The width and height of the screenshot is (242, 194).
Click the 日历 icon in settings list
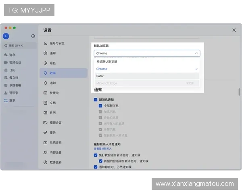45,113
